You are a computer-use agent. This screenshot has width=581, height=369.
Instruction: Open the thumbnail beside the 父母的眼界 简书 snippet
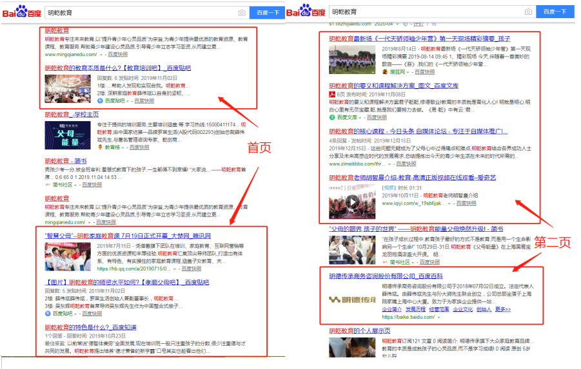click(x=352, y=250)
